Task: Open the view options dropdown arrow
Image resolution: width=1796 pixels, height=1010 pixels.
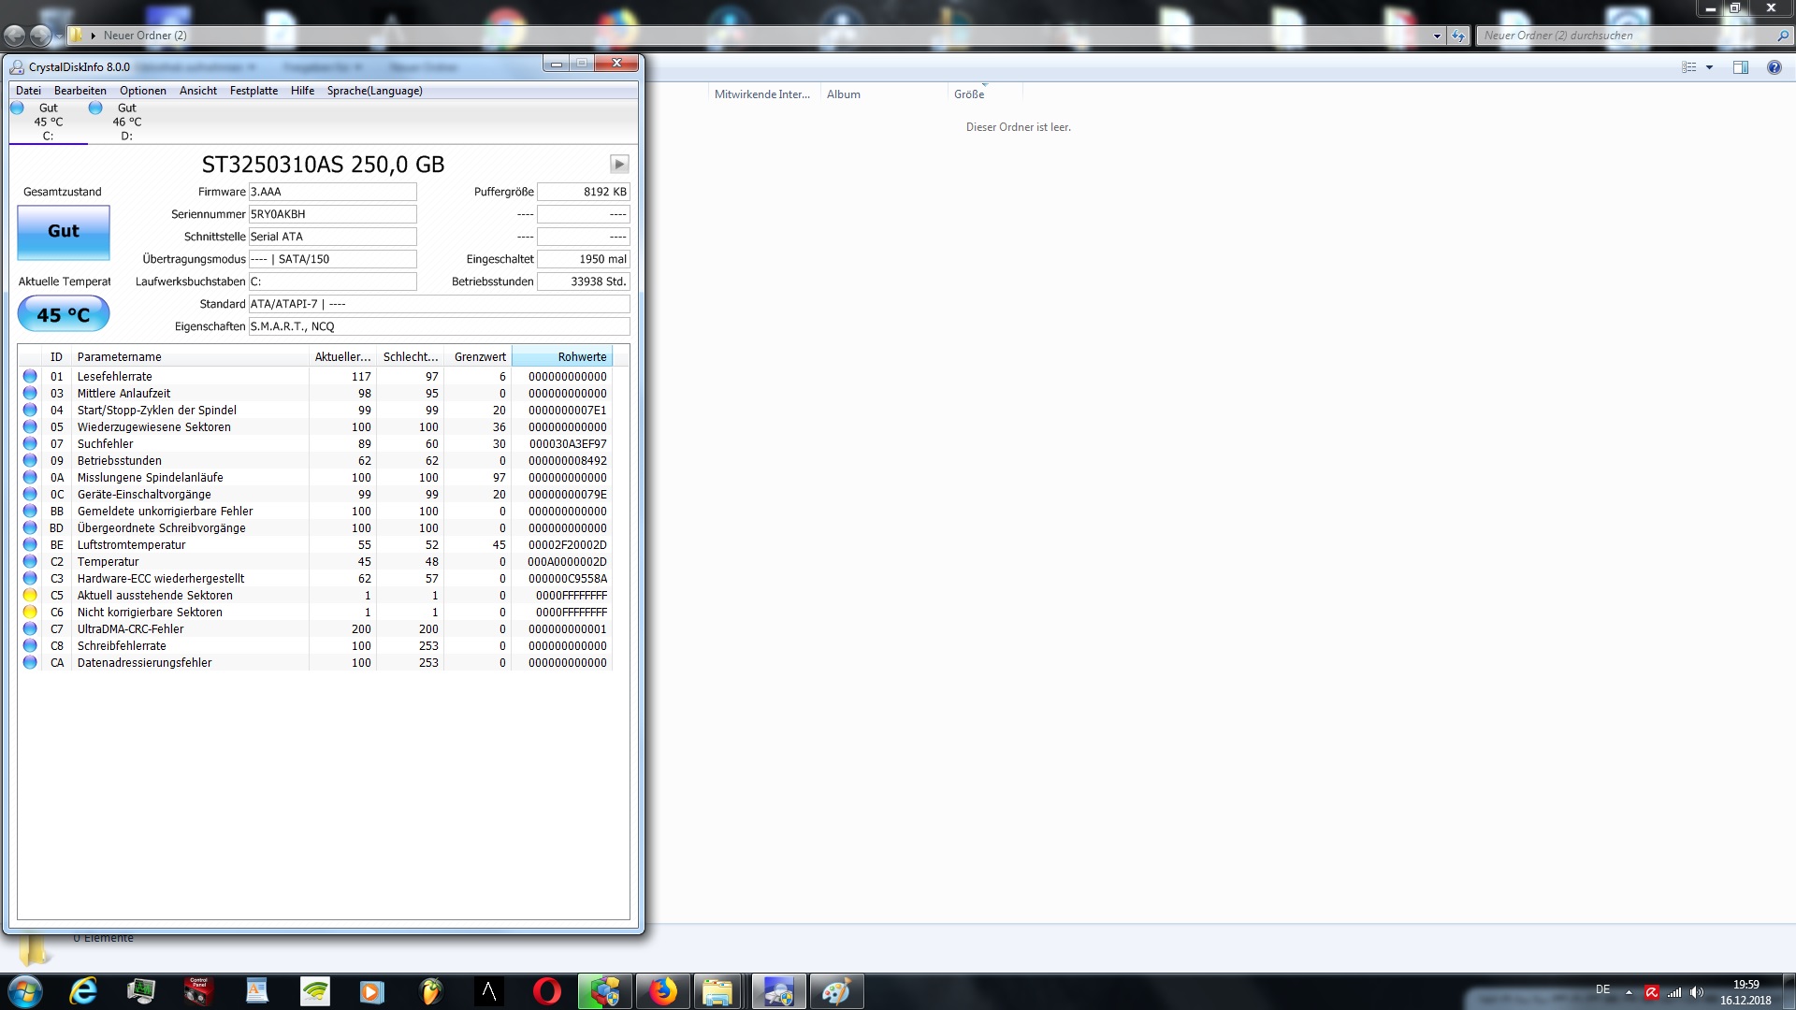Action: pyautogui.click(x=1709, y=67)
